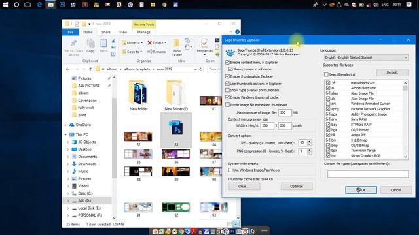Open Music in the navigation pane
Image resolution: width=419 pixels, height=235 pixels.
pos(83,171)
